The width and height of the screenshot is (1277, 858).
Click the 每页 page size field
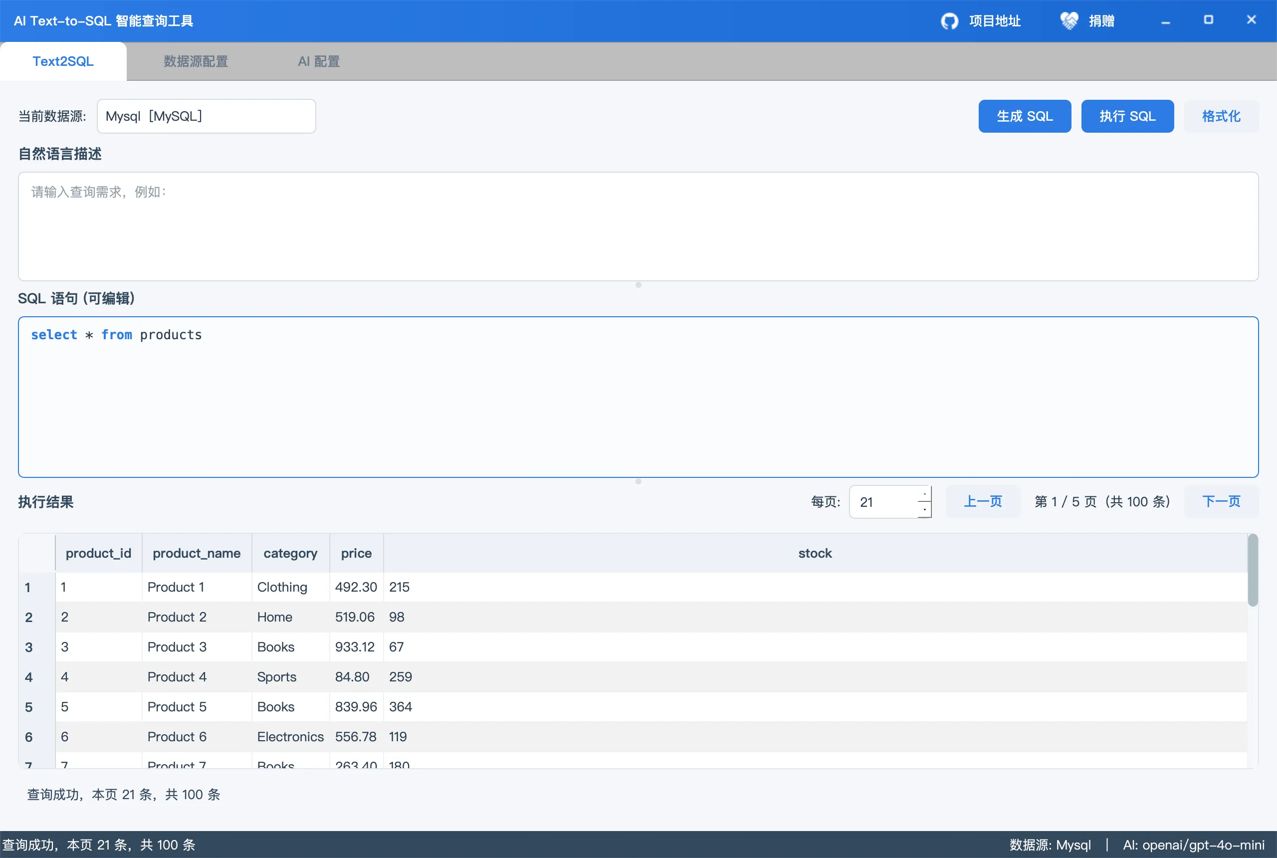(883, 502)
